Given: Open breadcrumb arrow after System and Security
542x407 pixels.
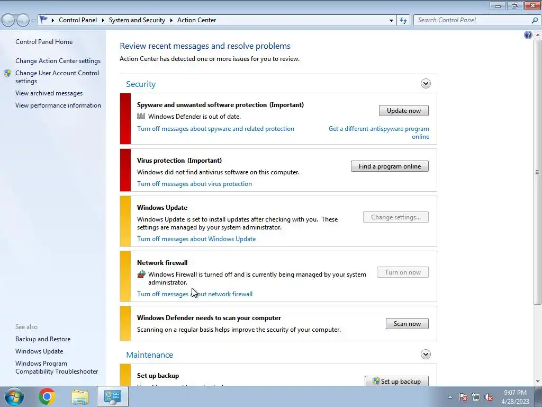Looking at the screenshot, I should (x=171, y=20).
